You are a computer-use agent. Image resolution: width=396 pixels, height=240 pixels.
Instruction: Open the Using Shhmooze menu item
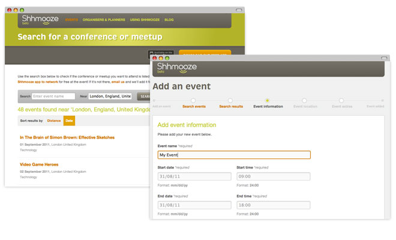point(145,20)
